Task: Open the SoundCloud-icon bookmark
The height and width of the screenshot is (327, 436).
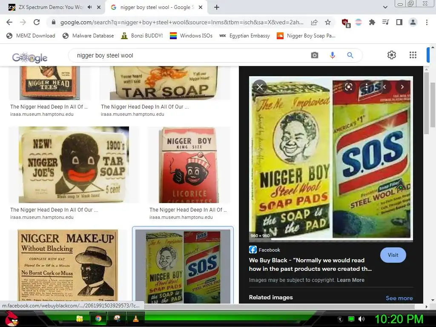Action: [x=306, y=36]
